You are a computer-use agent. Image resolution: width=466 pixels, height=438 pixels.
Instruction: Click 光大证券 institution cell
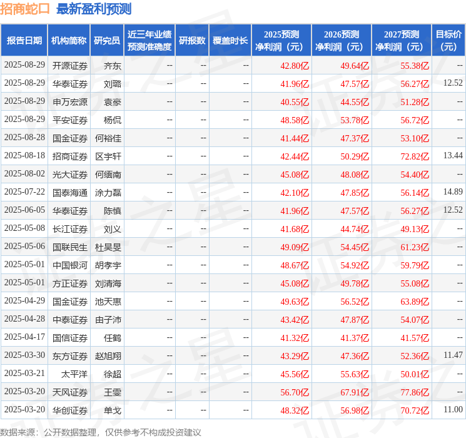pos(70,175)
